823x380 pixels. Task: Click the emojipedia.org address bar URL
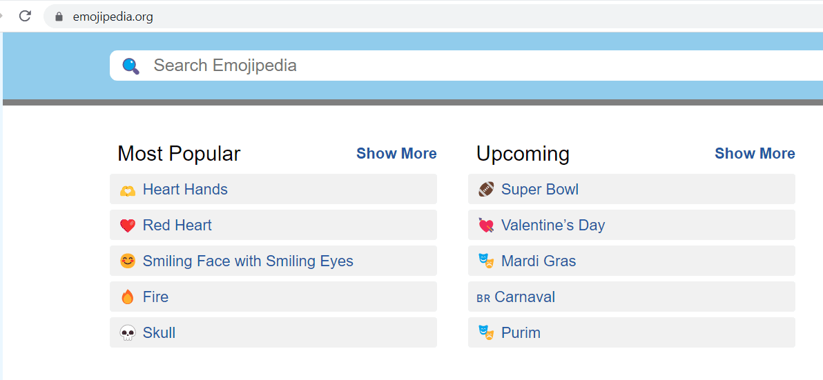coord(113,17)
